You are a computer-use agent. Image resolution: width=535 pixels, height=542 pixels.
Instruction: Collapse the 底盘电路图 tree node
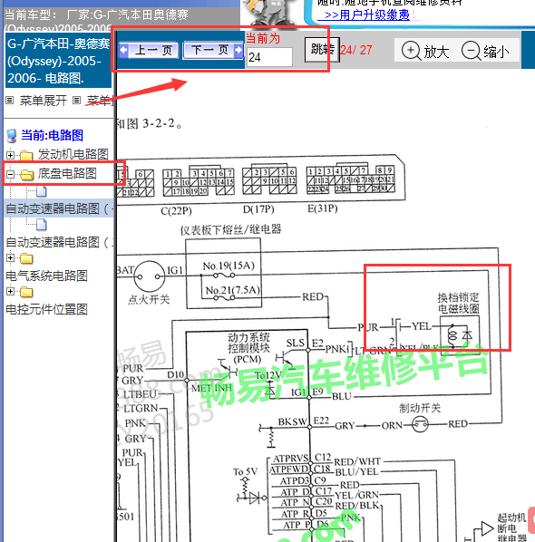click(10, 174)
